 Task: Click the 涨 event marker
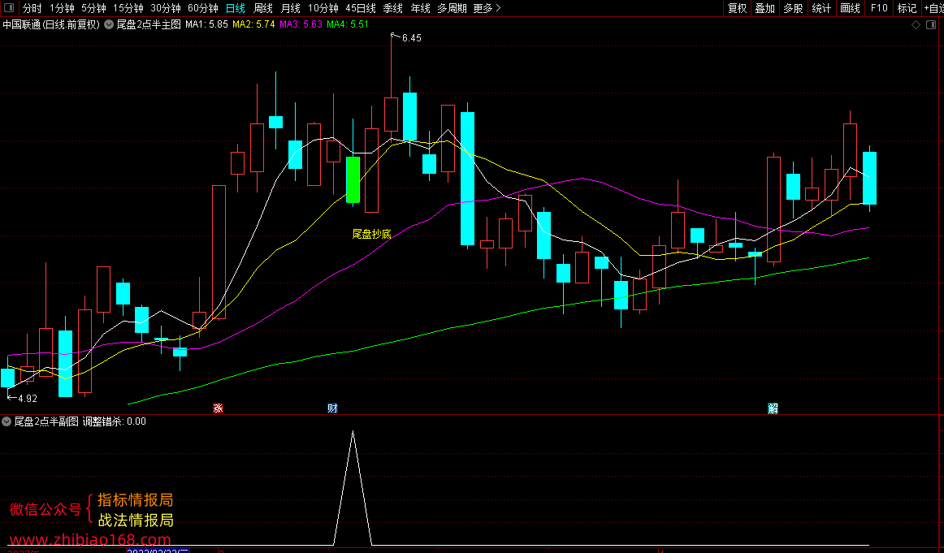pos(218,408)
